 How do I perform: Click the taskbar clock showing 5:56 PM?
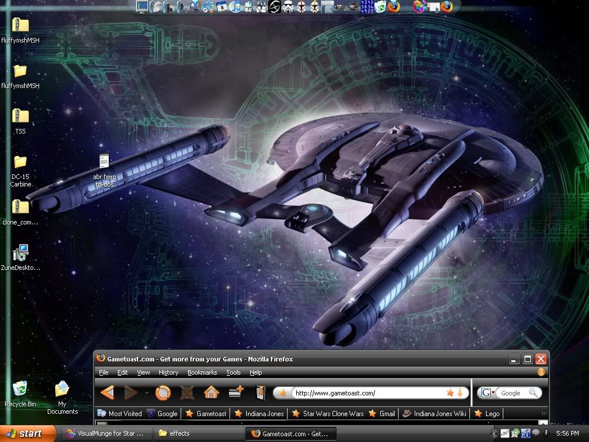point(567,433)
